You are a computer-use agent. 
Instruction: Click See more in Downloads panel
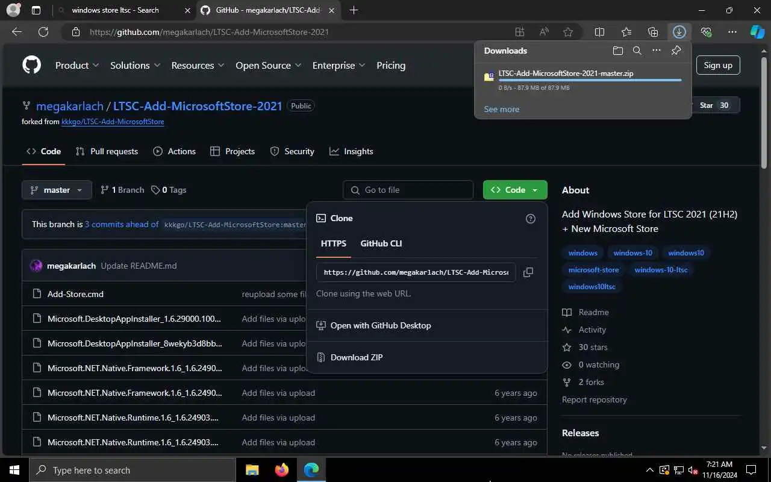tap(501, 109)
